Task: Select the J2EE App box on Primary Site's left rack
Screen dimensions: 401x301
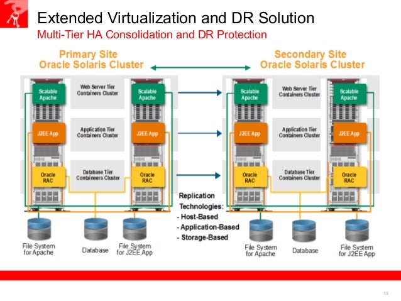Action: click(48, 133)
